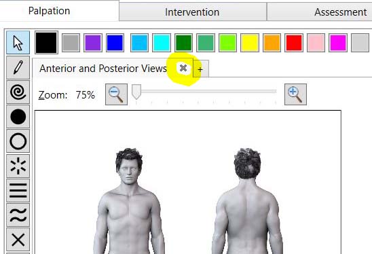Image resolution: width=372 pixels, height=254 pixels.
Task: Pick the filled circle symbol tool
Action: [18, 117]
